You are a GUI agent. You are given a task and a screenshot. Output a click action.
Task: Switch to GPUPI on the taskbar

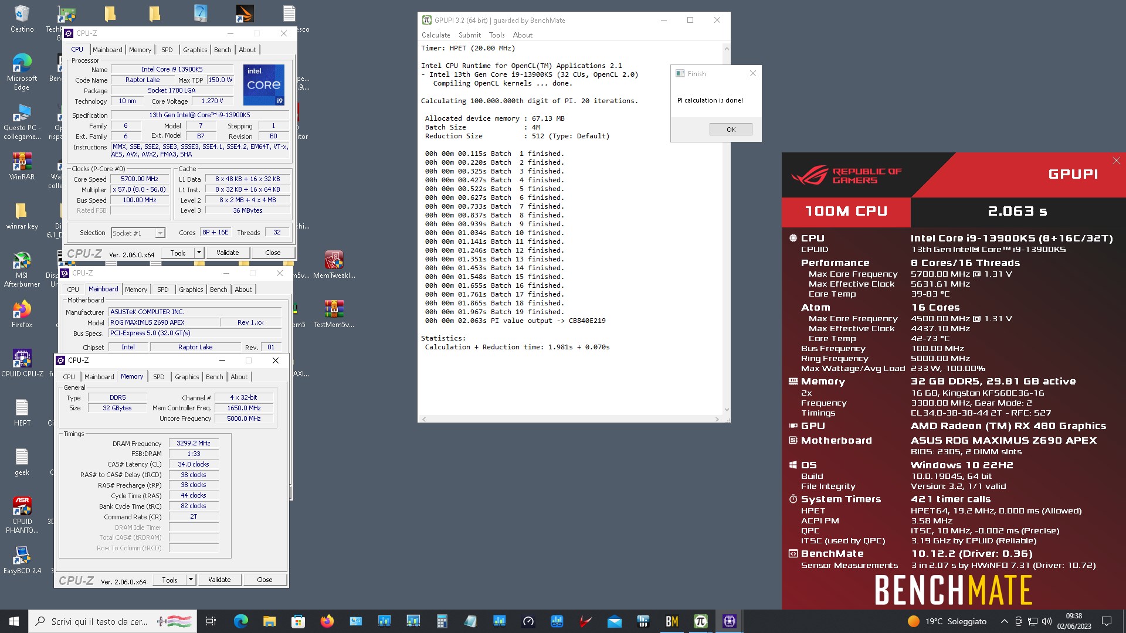(x=700, y=621)
